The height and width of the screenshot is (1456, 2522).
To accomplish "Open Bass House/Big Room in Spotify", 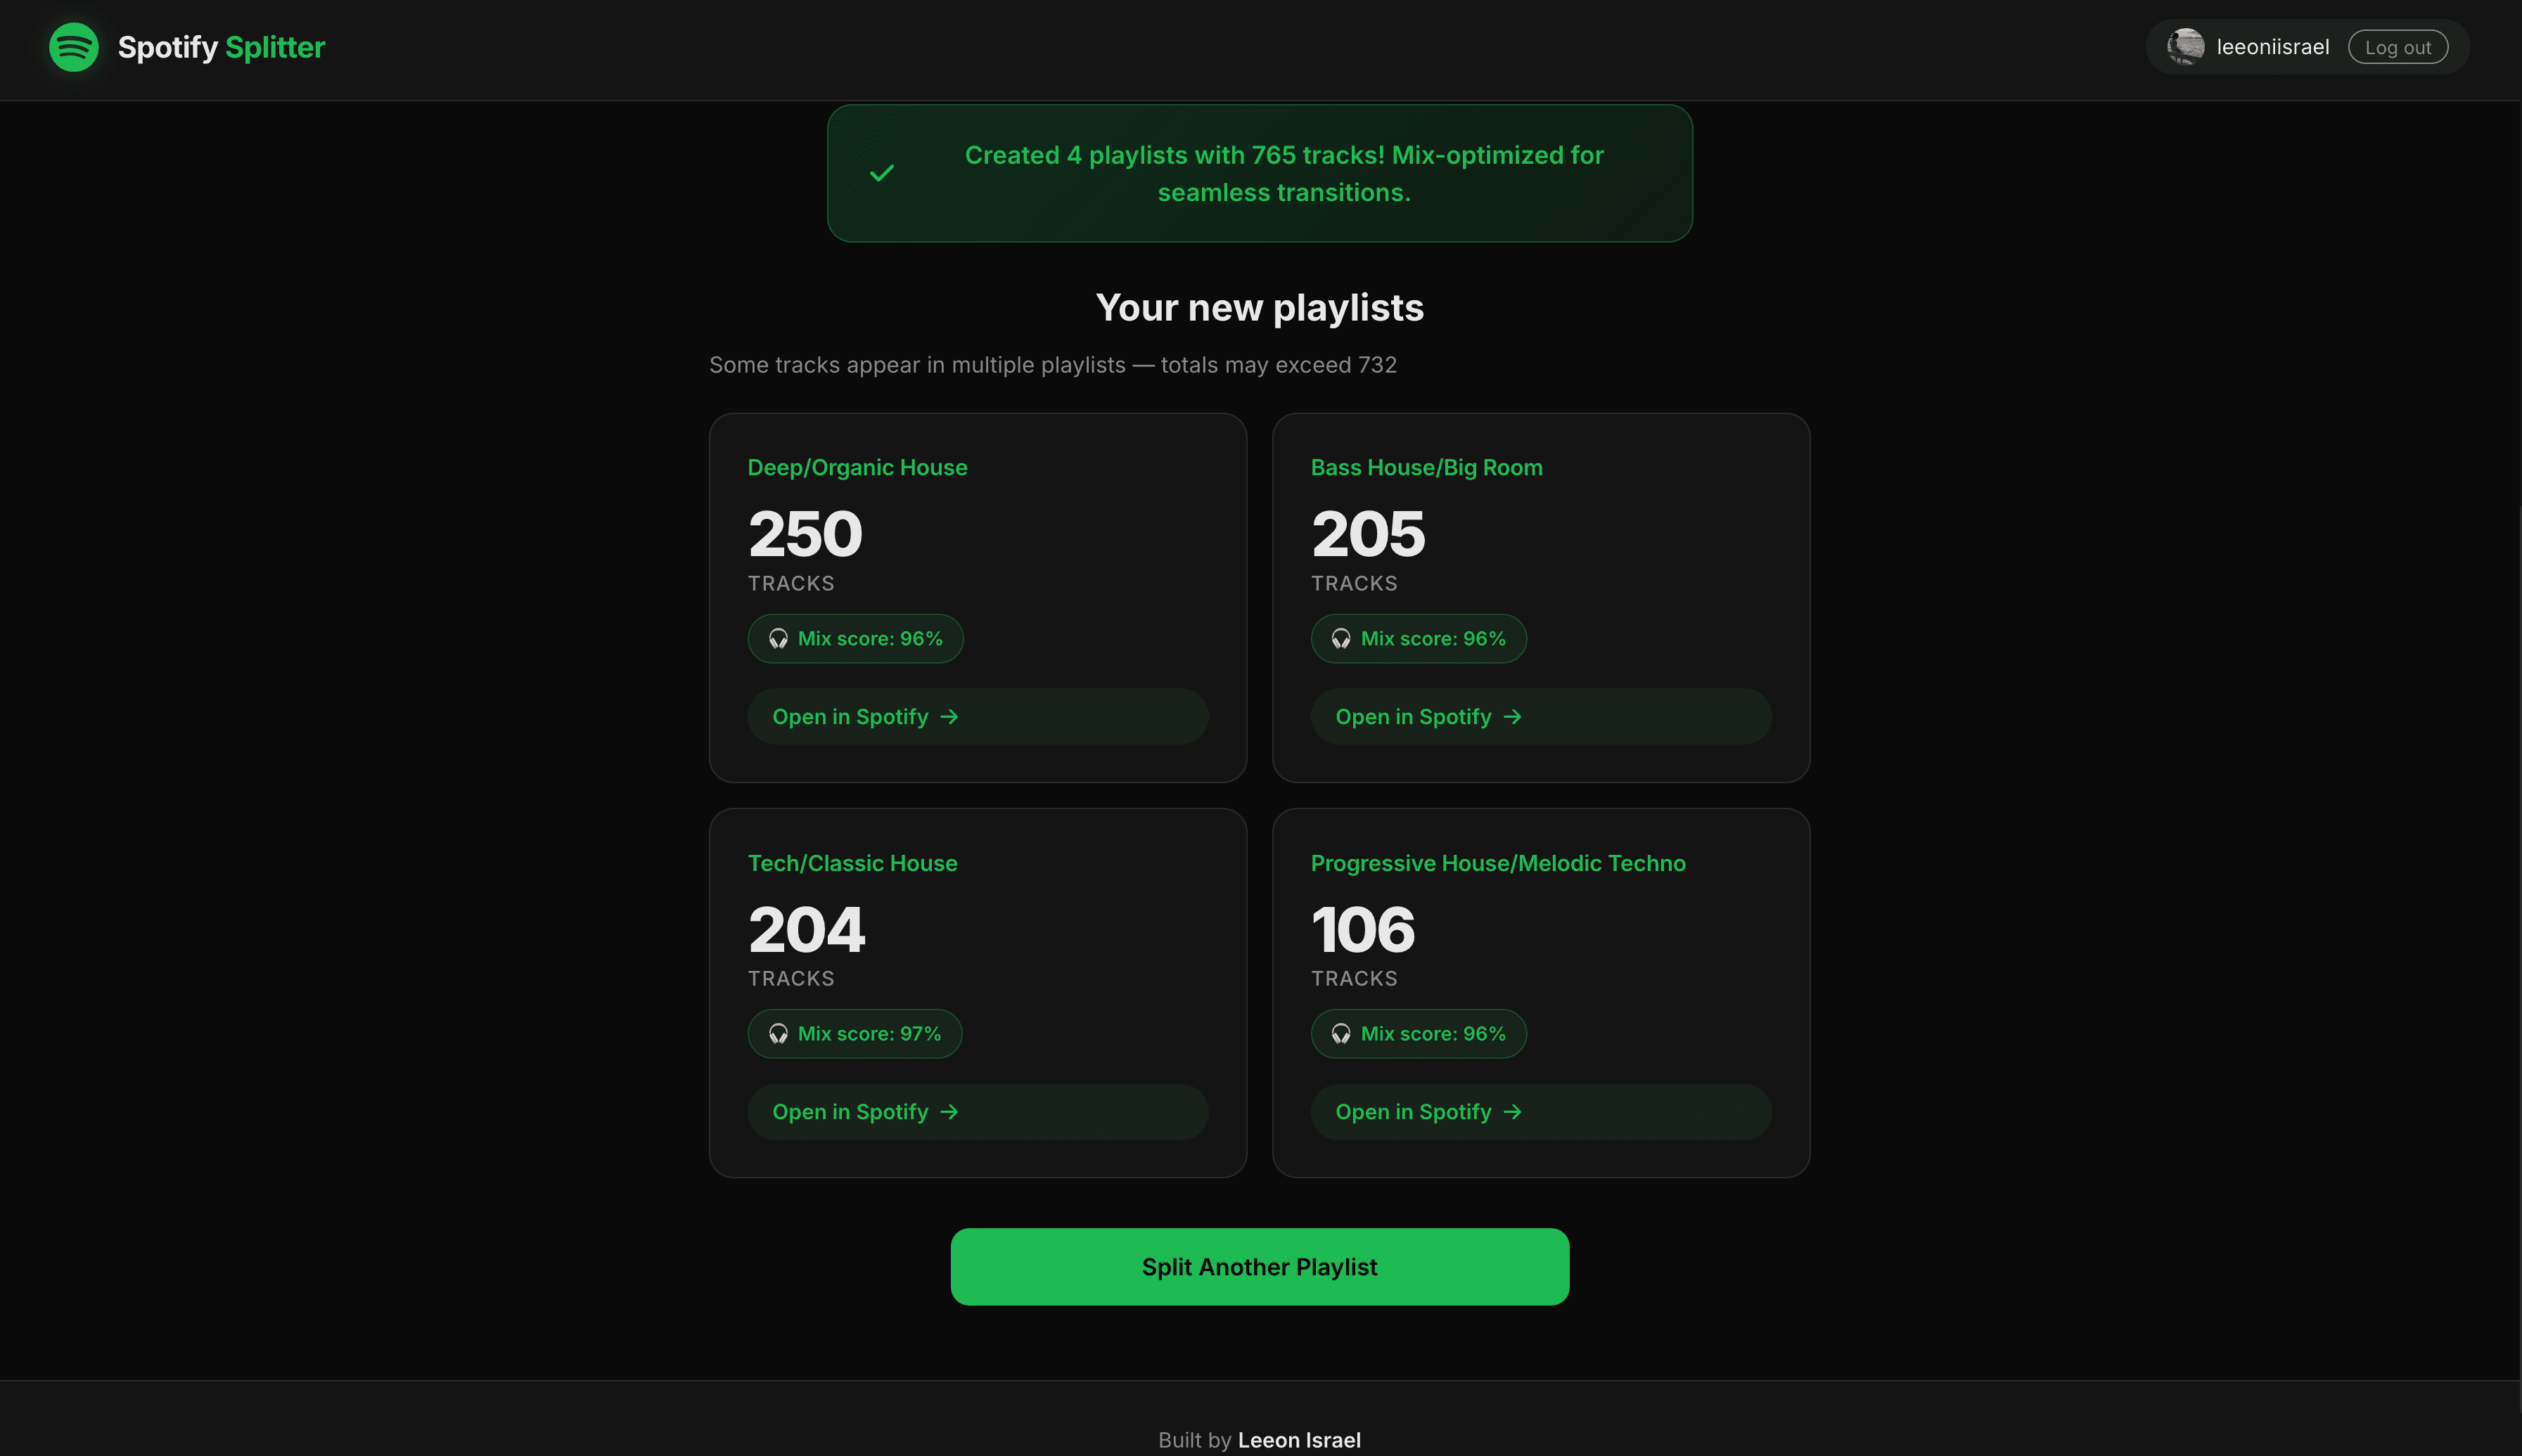I will click(x=1541, y=716).
